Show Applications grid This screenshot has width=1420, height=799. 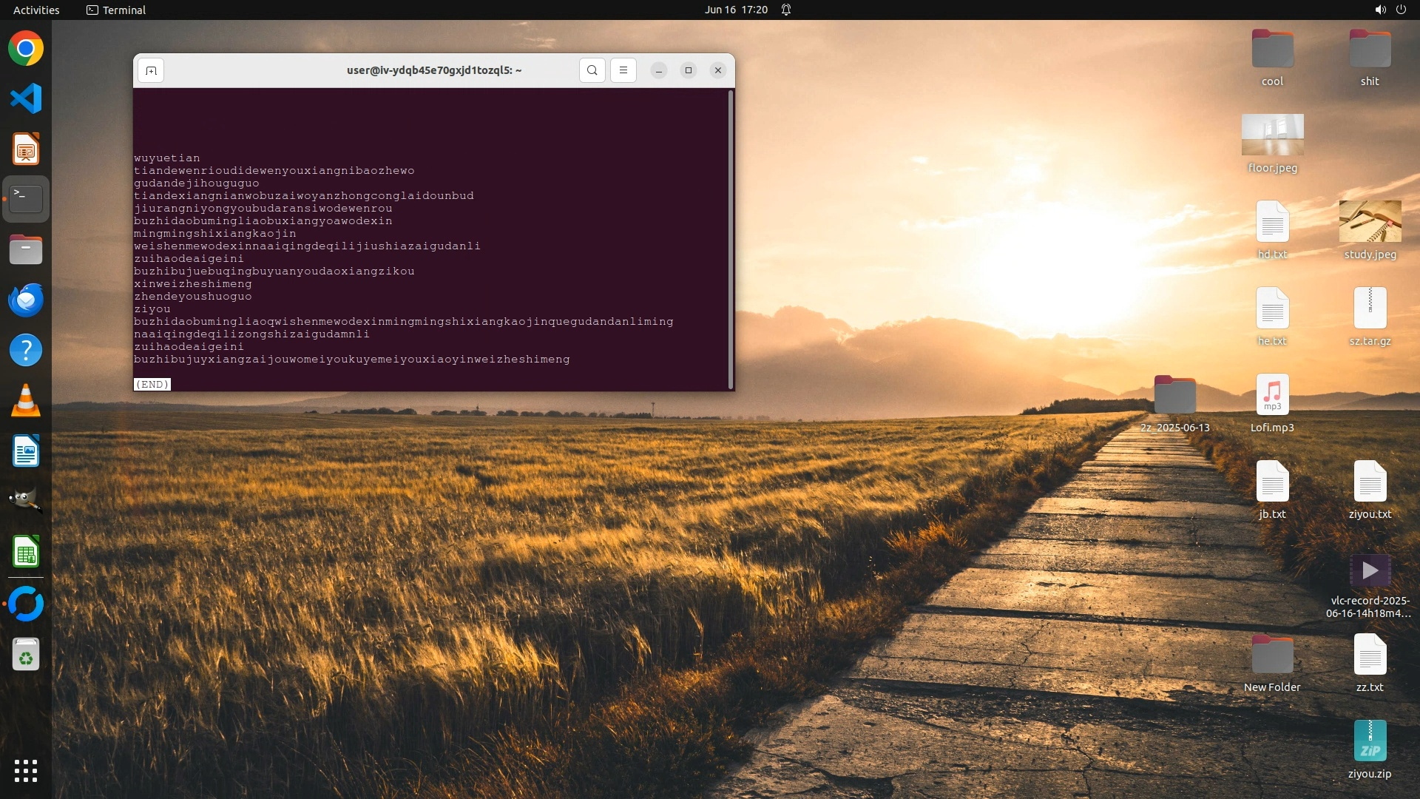click(x=26, y=771)
